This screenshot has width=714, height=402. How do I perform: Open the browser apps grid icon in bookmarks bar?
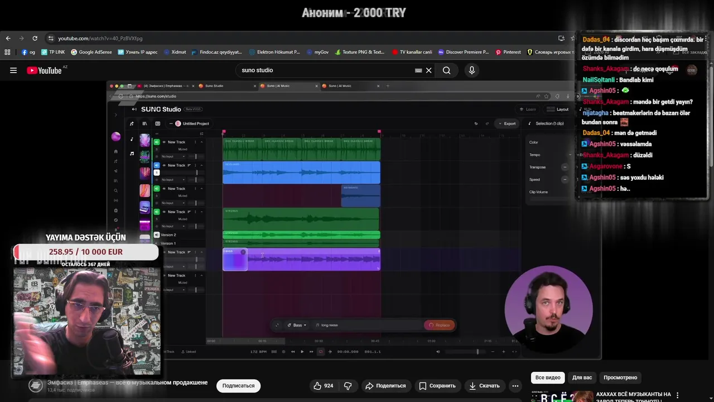[7, 52]
